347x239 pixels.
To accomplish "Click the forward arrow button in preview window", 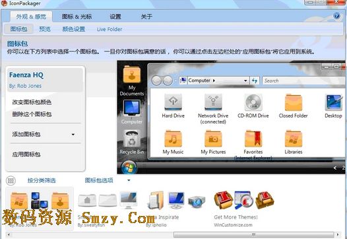I will pyautogui.click(x=168, y=81).
